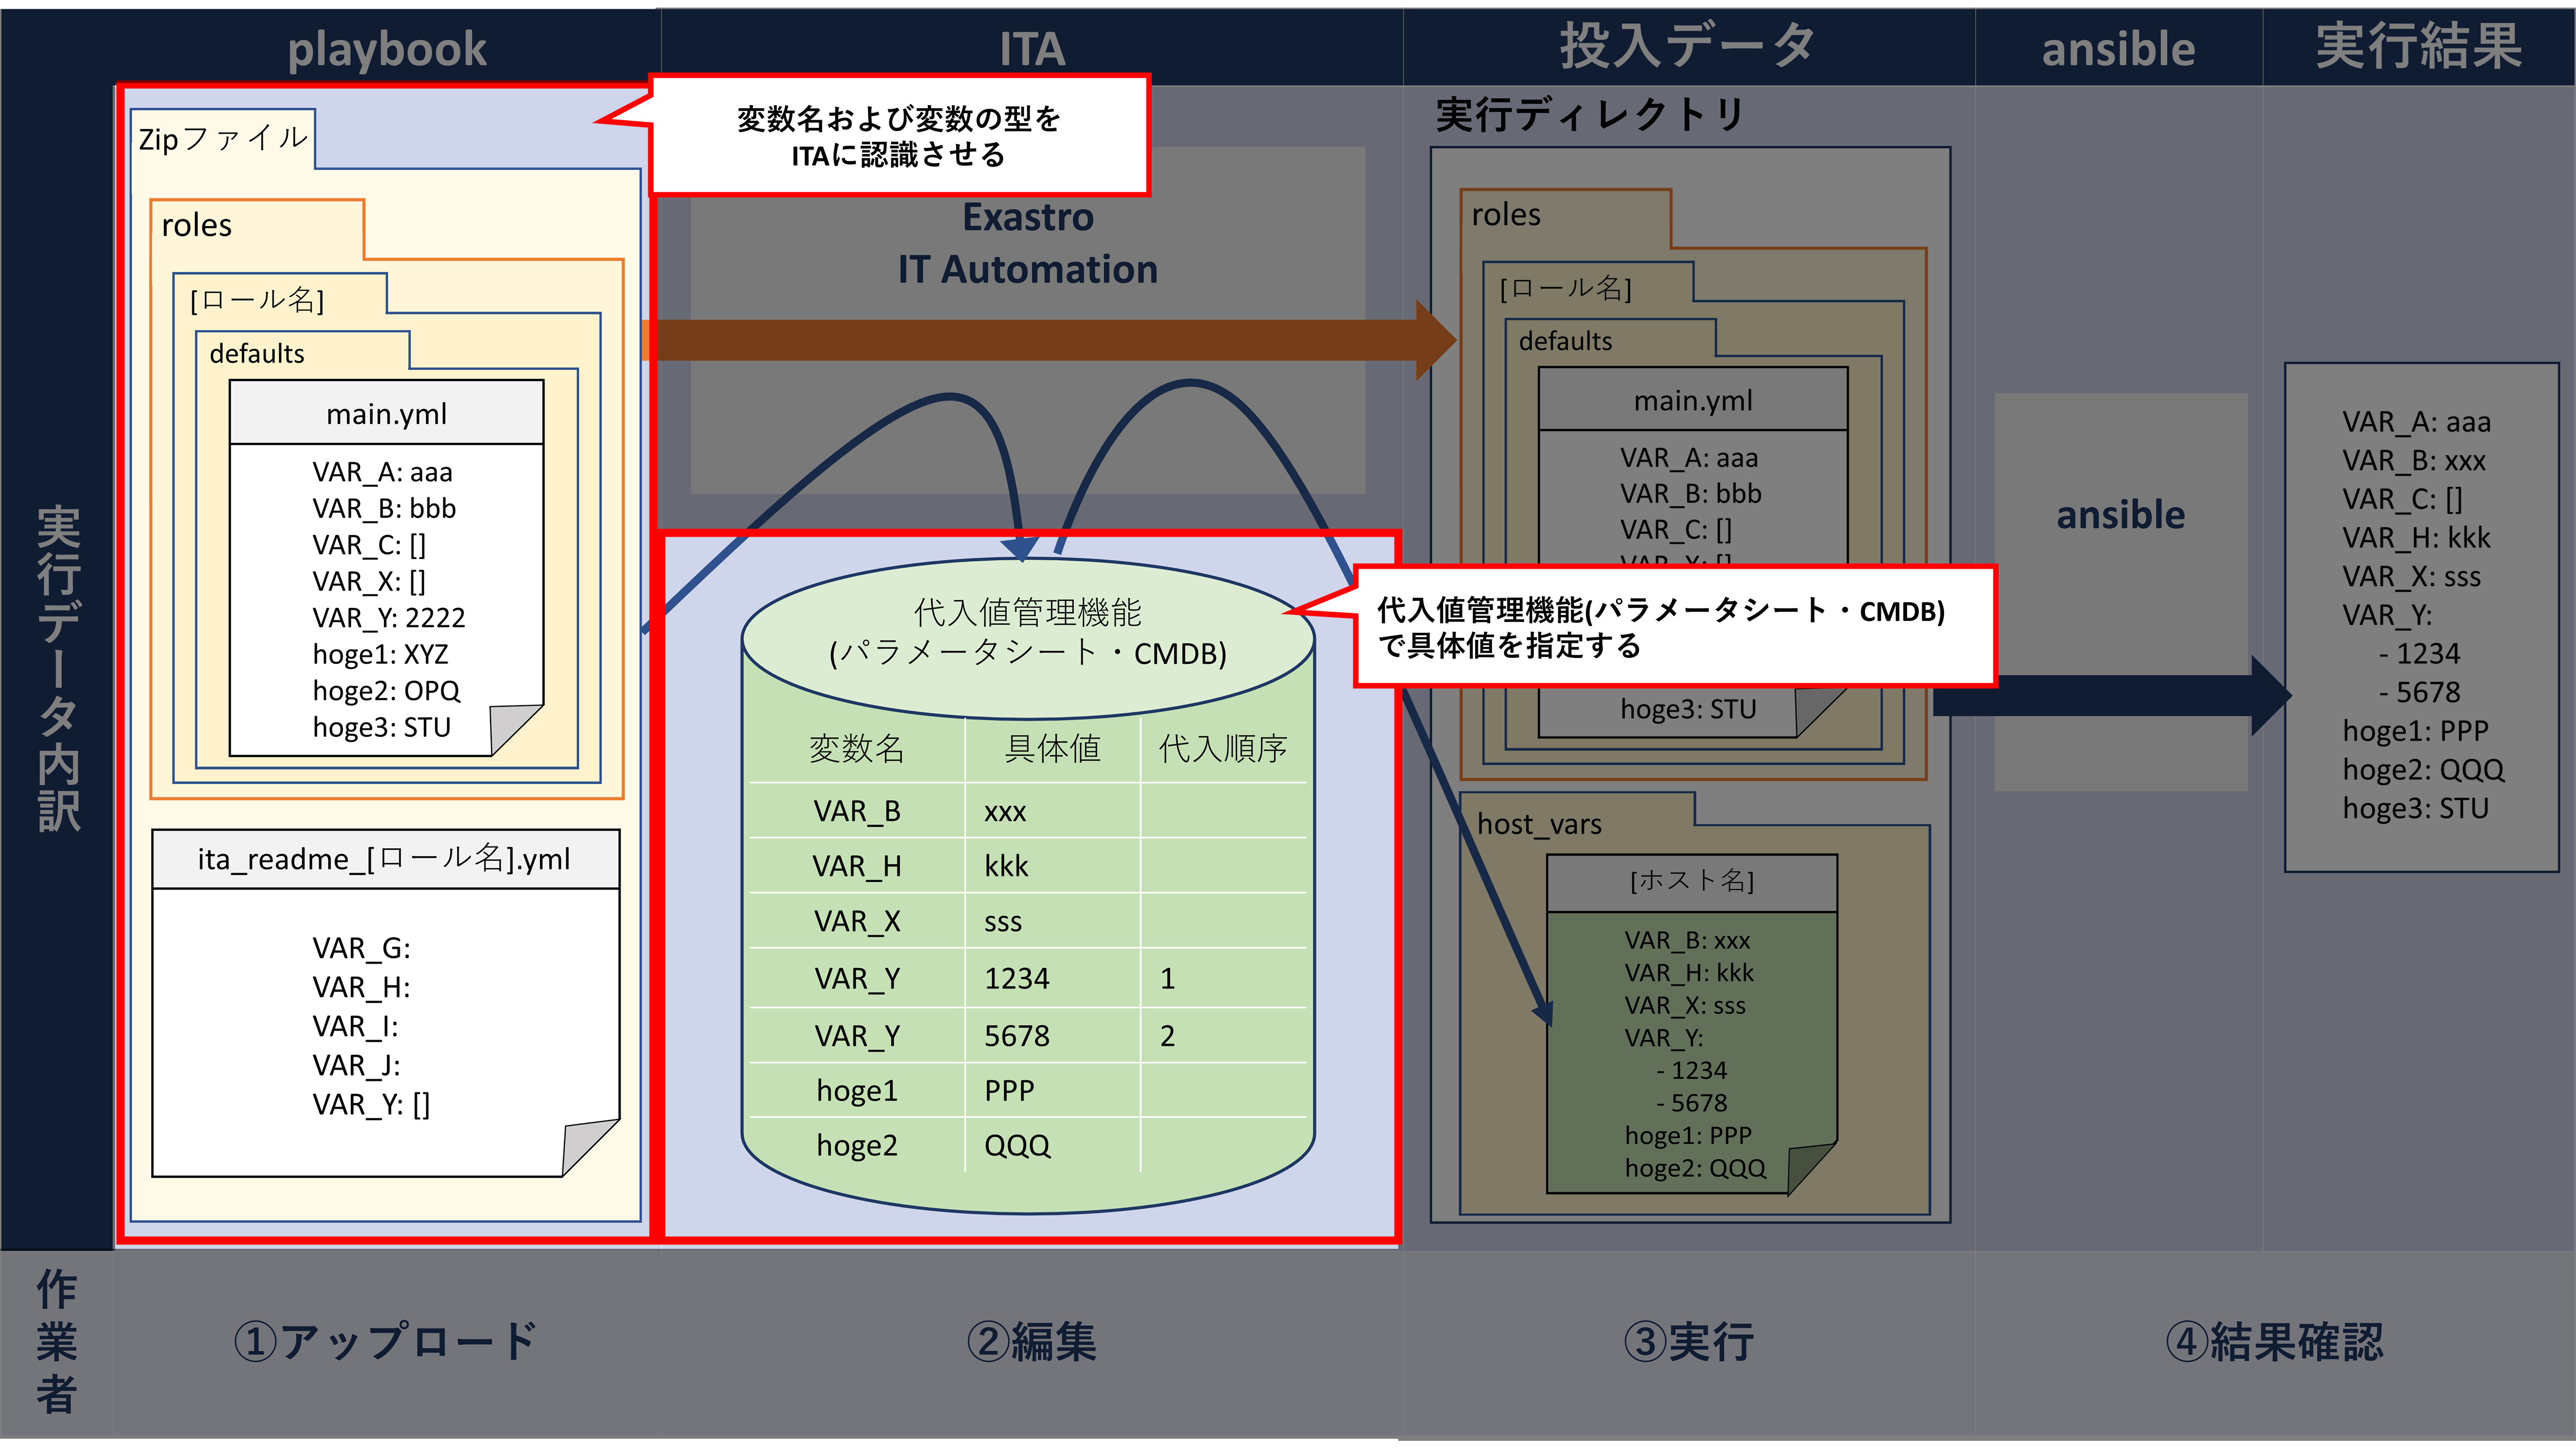This screenshot has width=2576, height=1449.
Task: Click the 'playbook' column header
Action: click(x=387, y=48)
